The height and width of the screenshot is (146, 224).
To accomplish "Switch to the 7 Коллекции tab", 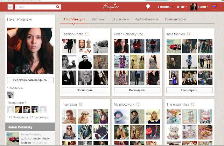I will (74, 19).
